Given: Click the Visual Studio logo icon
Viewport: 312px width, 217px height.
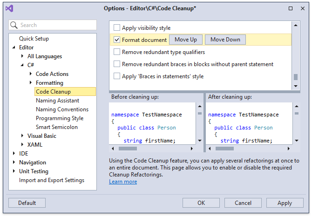Looking at the screenshot, I should pos(10,8).
